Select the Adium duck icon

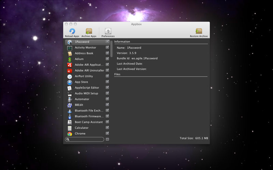tap(70, 59)
